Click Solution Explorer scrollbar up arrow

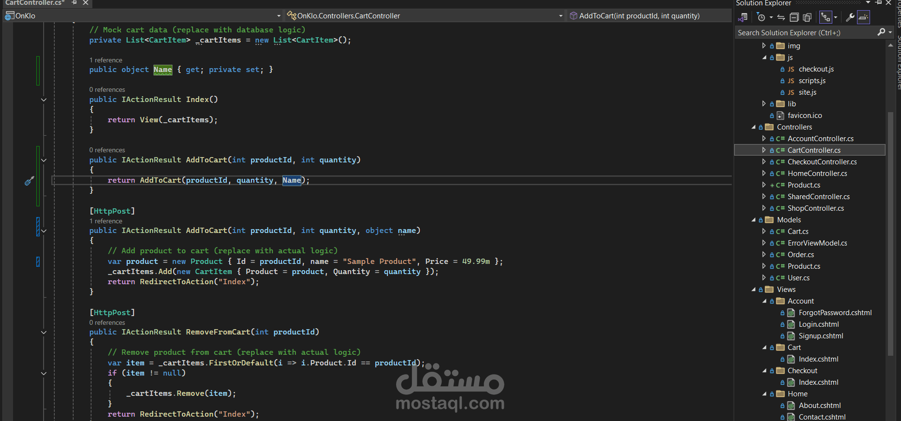890,45
